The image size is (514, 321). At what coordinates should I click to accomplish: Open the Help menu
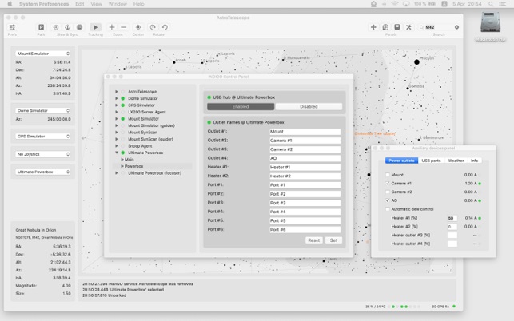[x=138, y=4]
